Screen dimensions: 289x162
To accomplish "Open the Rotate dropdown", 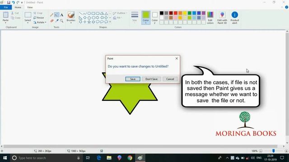I will pyautogui.click(x=40, y=22).
